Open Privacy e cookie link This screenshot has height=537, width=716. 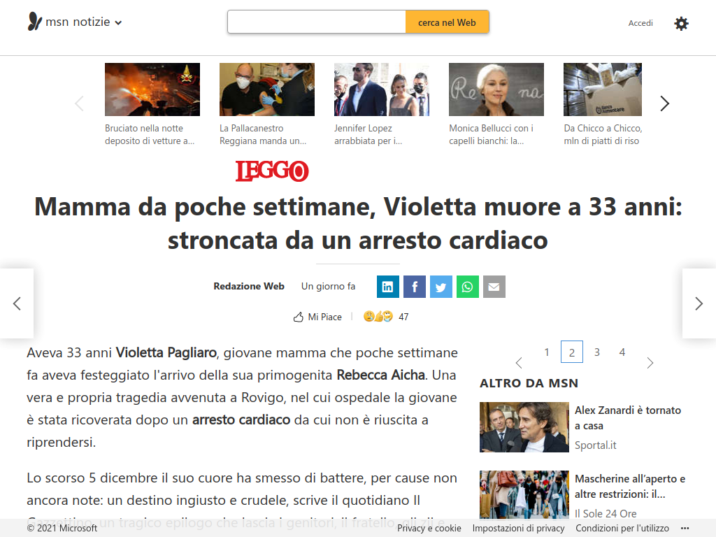pyautogui.click(x=429, y=529)
